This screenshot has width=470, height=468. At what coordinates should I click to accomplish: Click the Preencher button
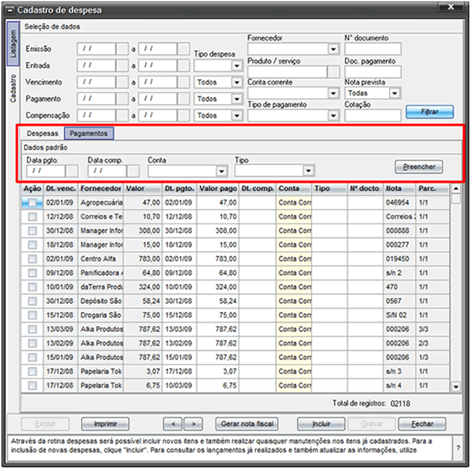[419, 166]
